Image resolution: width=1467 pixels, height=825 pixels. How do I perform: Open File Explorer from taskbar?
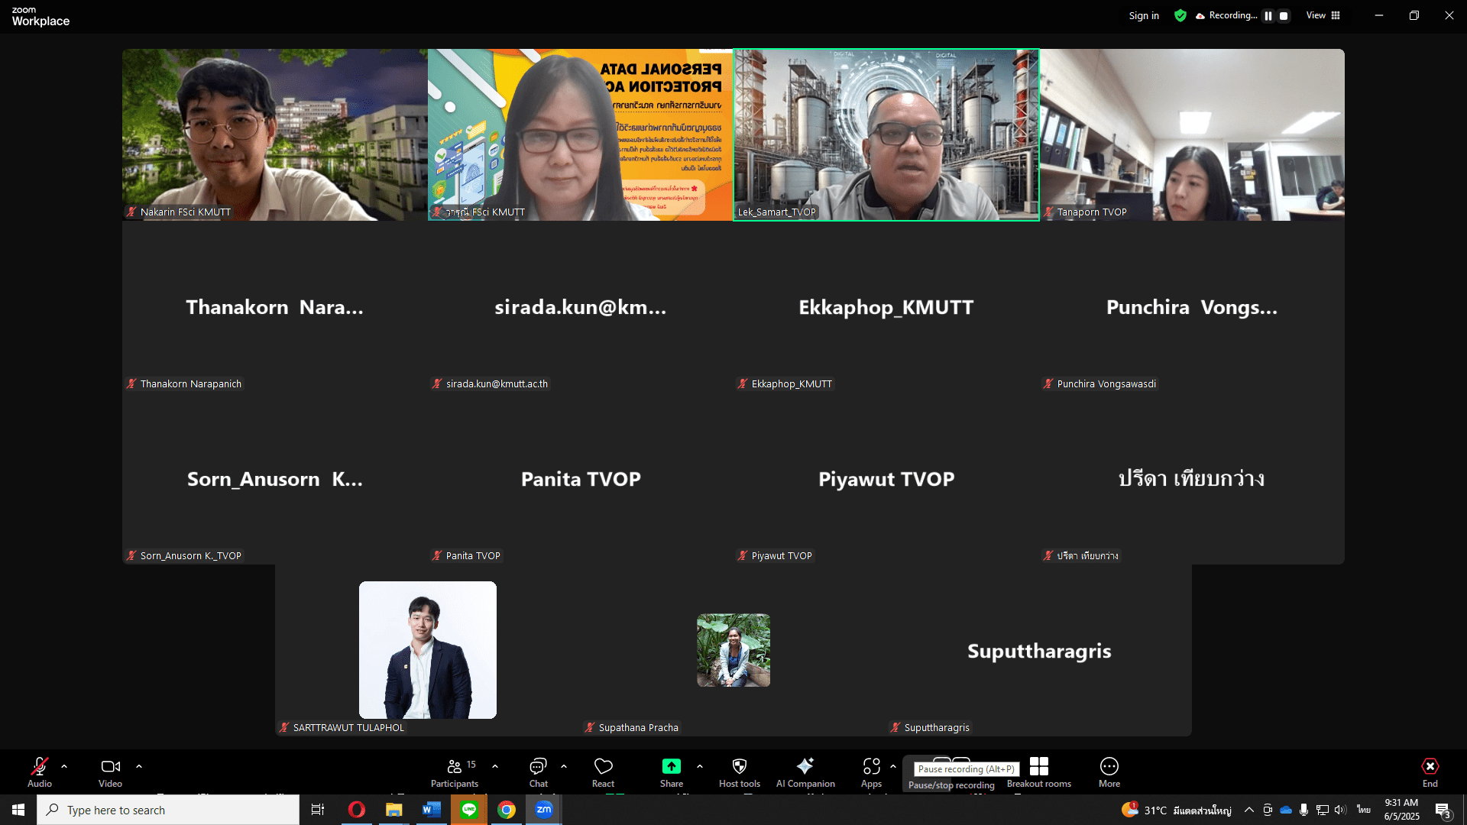pyautogui.click(x=393, y=810)
